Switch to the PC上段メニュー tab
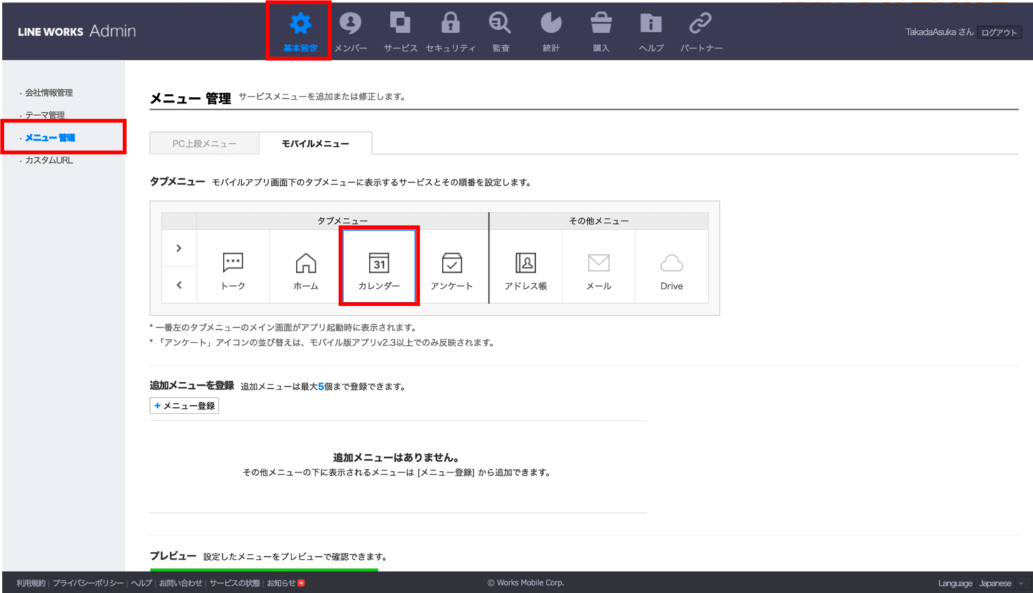The height and width of the screenshot is (593, 1033). coord(204,144)
